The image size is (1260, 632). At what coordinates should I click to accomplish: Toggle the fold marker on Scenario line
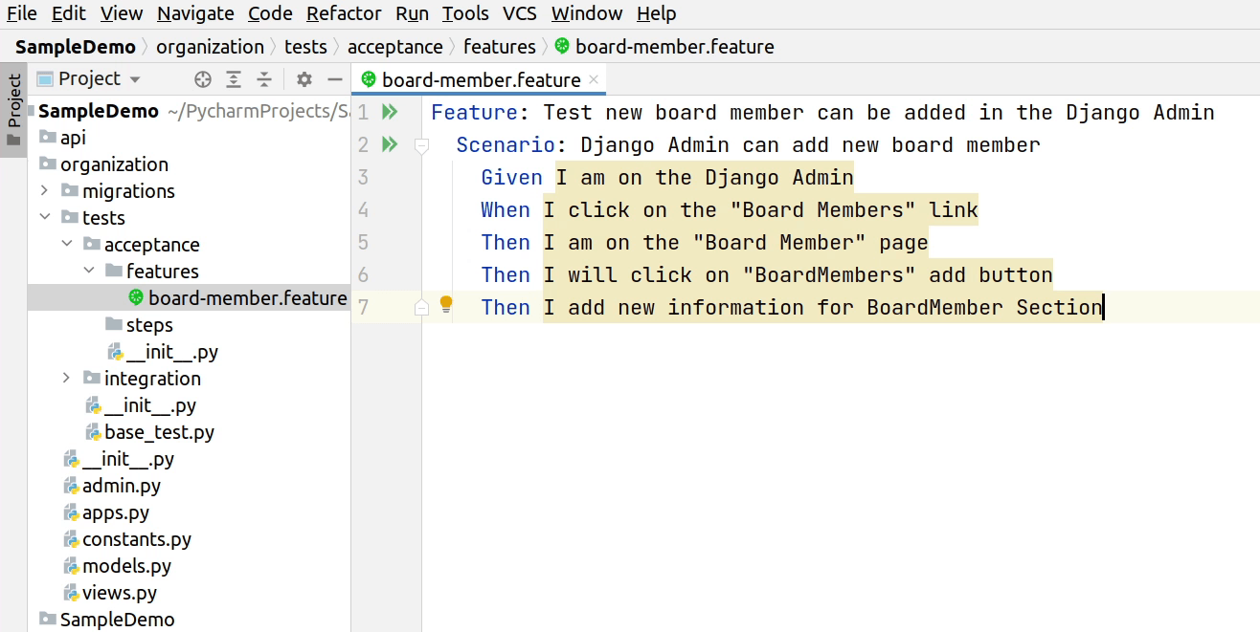(x=420, y=145)
